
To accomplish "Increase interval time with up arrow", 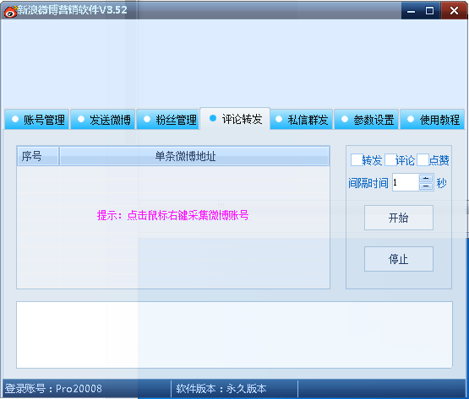I will tap(426, 179).
